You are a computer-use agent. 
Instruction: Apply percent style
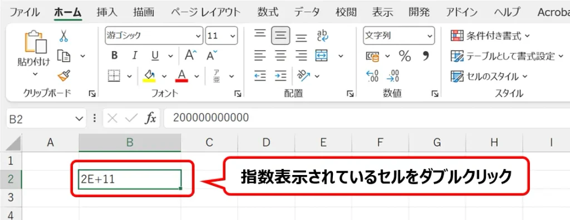405,56
